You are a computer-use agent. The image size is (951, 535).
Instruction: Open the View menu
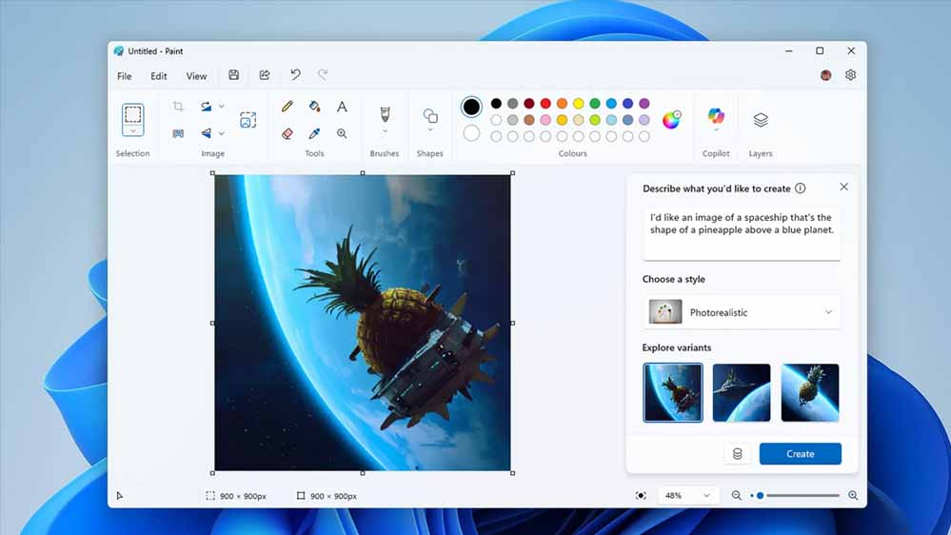click(x=196, y=76)
